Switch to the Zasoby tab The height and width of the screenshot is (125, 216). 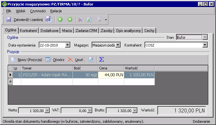(106, 31)
